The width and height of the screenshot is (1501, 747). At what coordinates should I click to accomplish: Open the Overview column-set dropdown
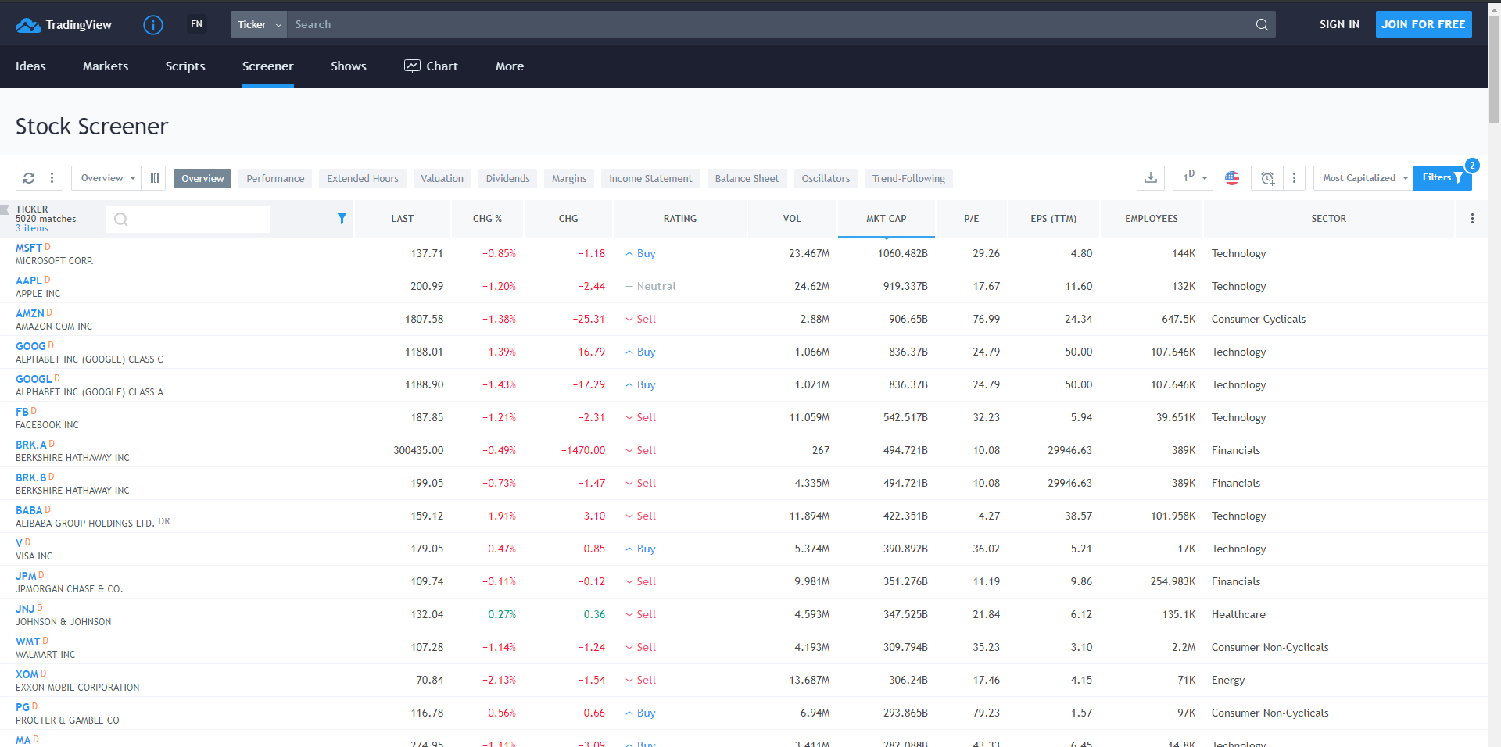[105, 178]
